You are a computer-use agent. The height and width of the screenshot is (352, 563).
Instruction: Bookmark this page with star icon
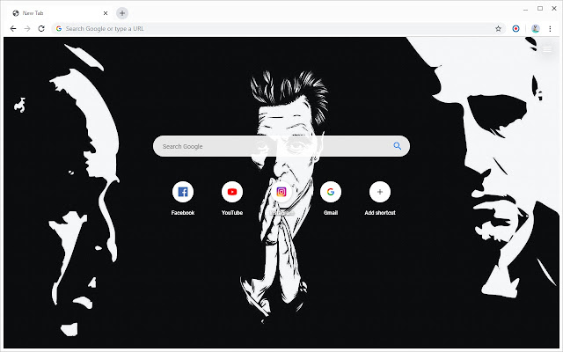(x=498, y=29)
